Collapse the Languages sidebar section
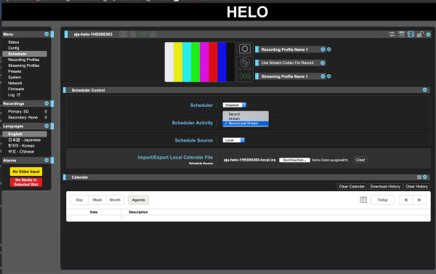Image resolution: width=436 pixels, height=274 pixels. [47, 126]
